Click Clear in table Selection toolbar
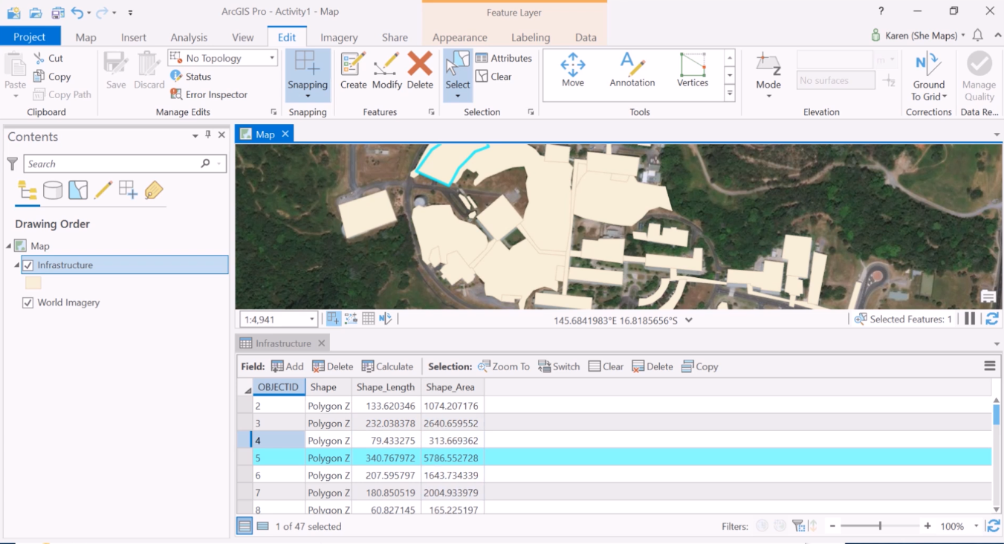 point(605,366)
